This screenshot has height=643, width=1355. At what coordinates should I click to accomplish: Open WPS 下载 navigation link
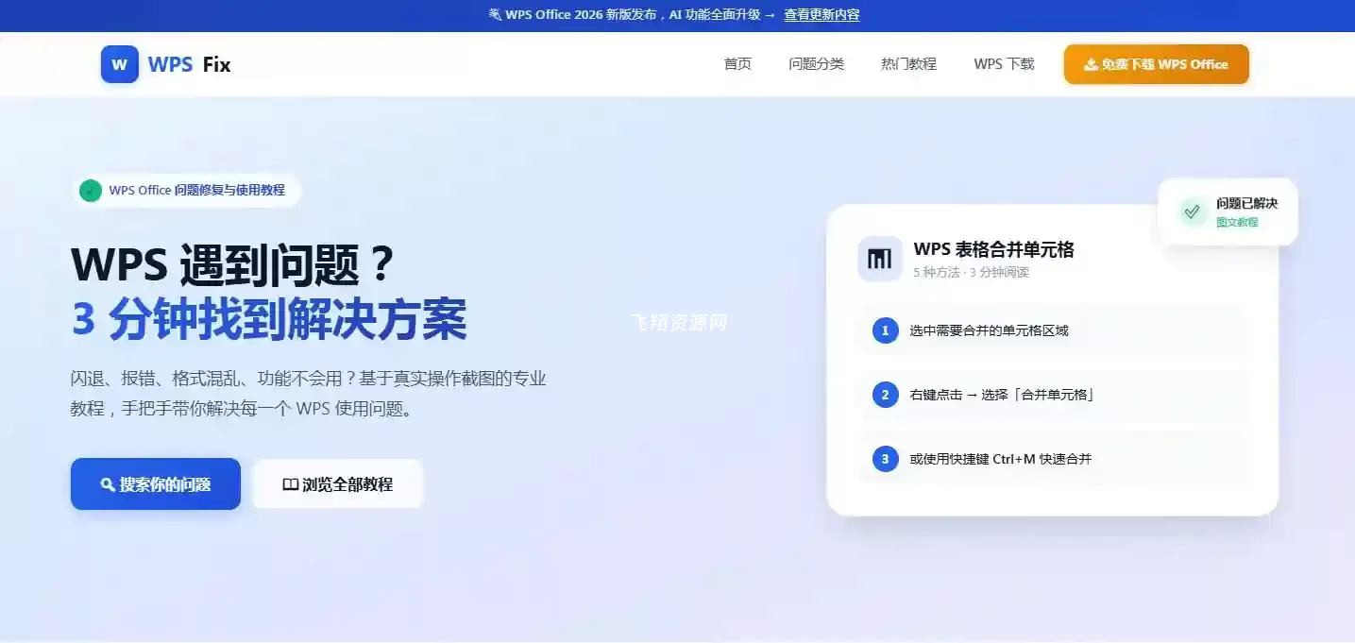tap(1004, 64)
